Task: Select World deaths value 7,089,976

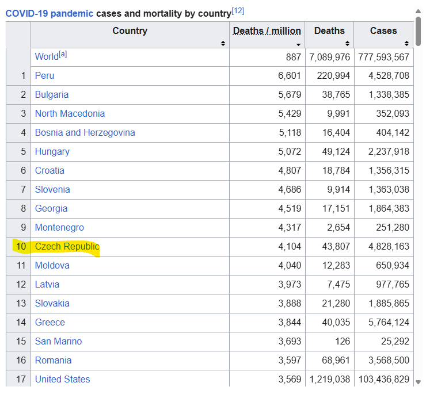Action: point(329,58)
